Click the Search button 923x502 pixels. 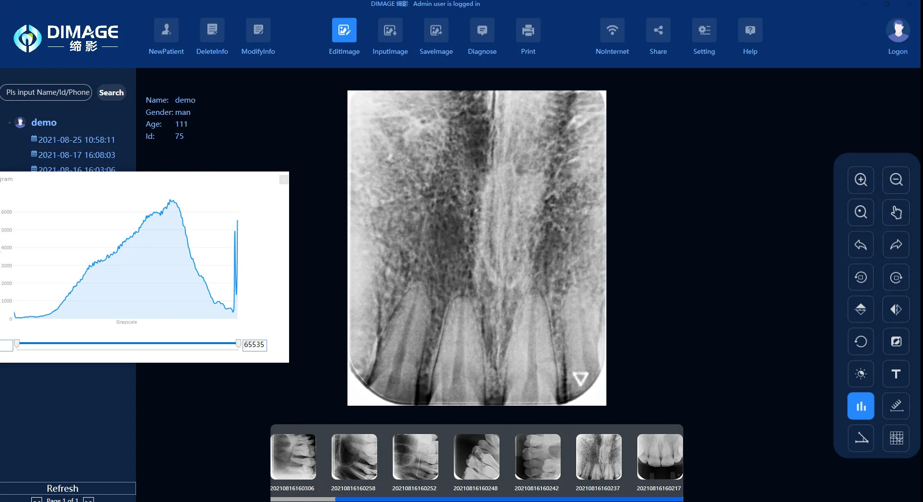pos(111,92)
